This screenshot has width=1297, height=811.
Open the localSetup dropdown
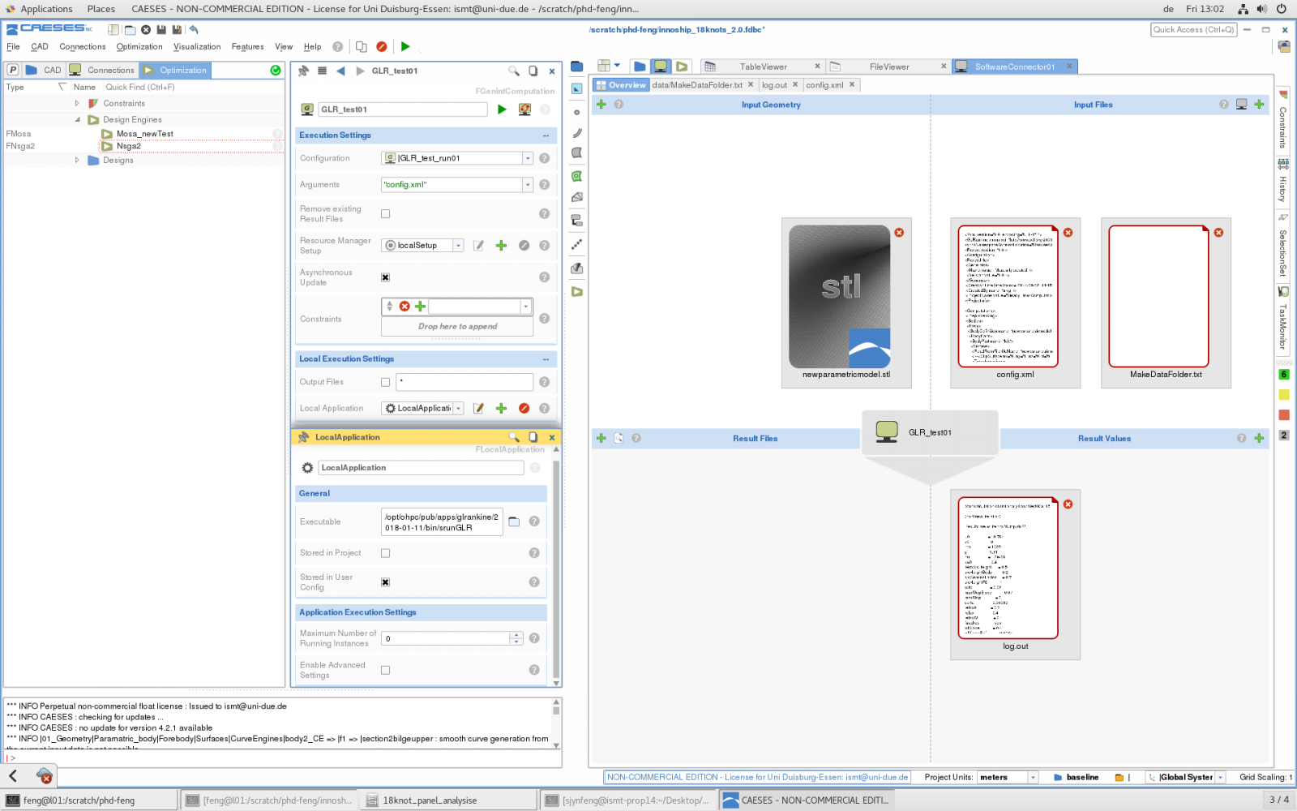(458, 246)
